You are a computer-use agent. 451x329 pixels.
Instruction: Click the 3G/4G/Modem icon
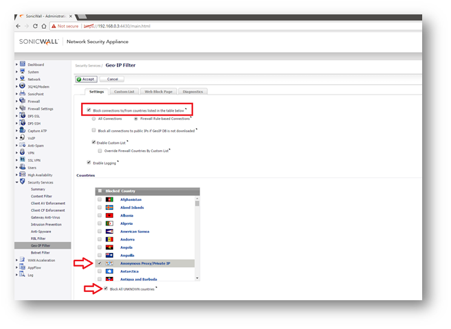[x=23, y=86]
